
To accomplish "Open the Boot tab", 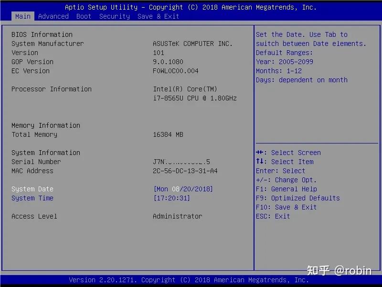I will pos(84,16).
